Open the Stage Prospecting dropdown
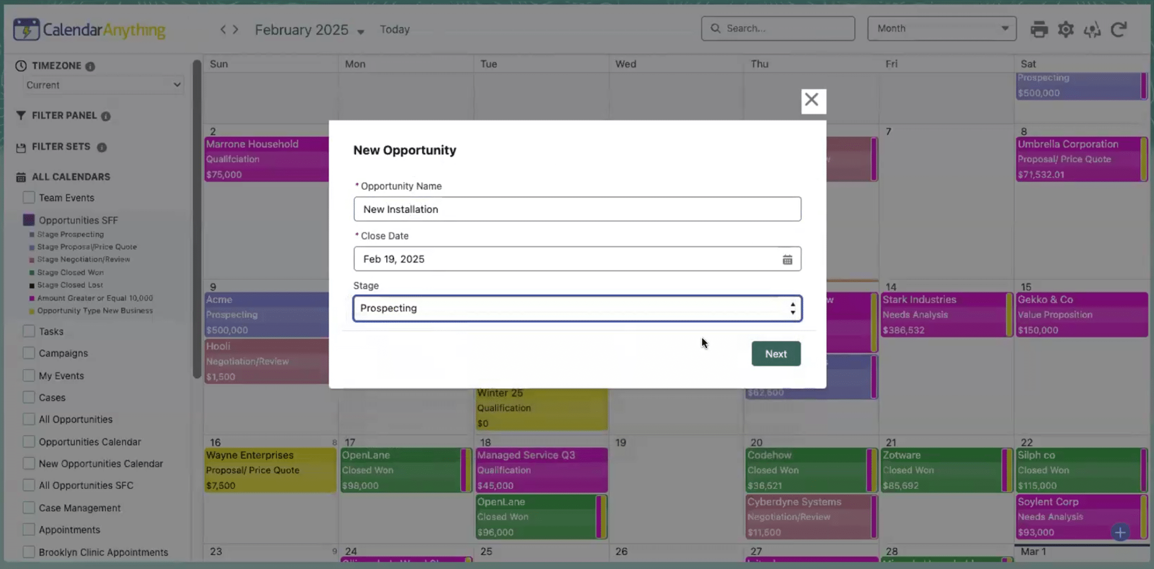 click(x=577, y=308)
